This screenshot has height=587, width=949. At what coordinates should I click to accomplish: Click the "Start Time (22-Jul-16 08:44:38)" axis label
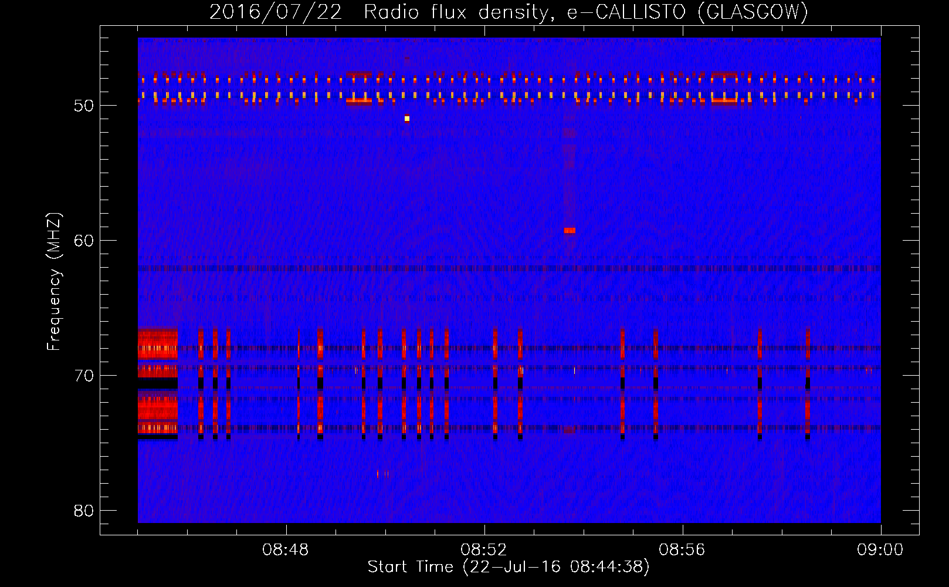(x=509, y=566)
